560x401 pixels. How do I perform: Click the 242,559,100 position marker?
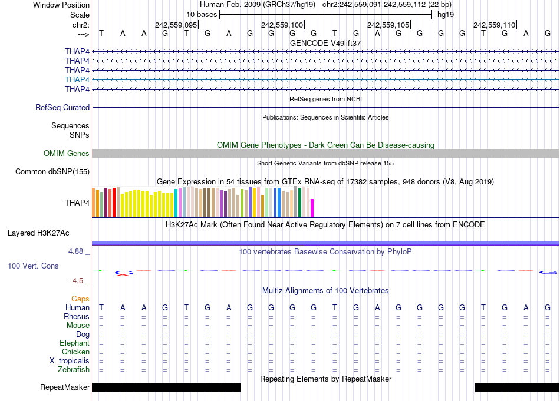coord(282,25)
